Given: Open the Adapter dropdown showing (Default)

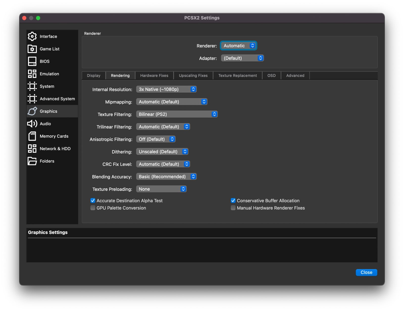Looking at the screenshot, I should point(242,58).
